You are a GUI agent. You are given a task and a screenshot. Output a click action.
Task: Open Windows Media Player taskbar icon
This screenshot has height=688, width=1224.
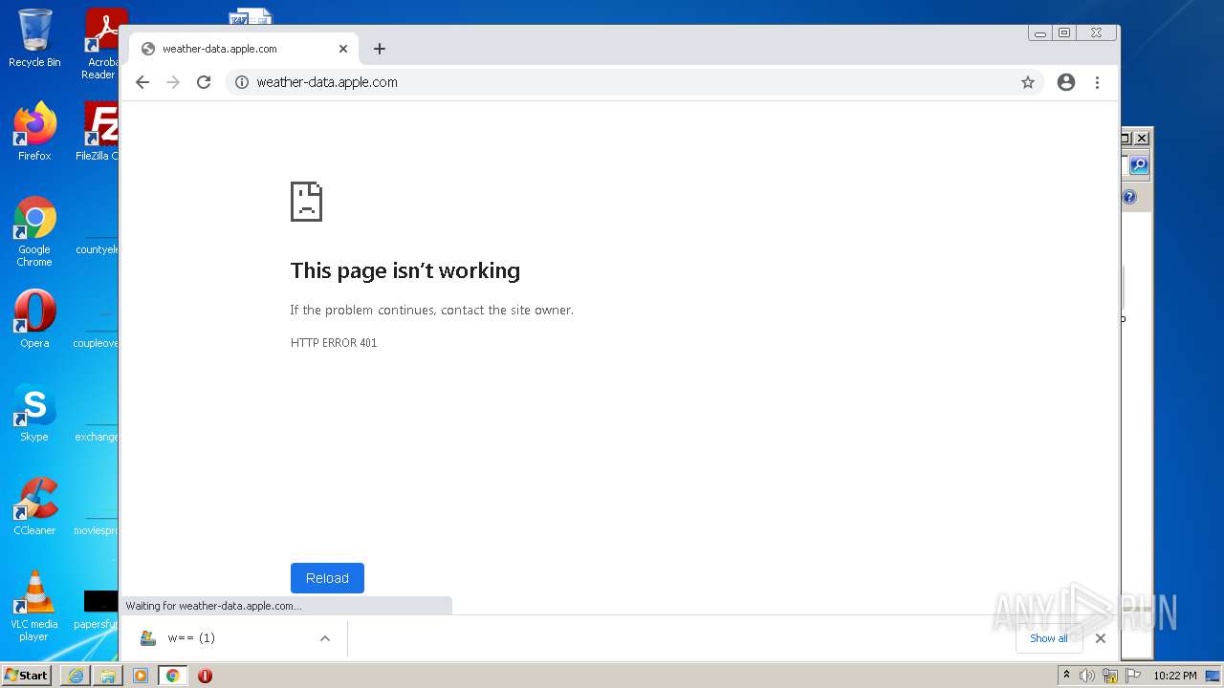pyautogui.click(x=141, y=676)
